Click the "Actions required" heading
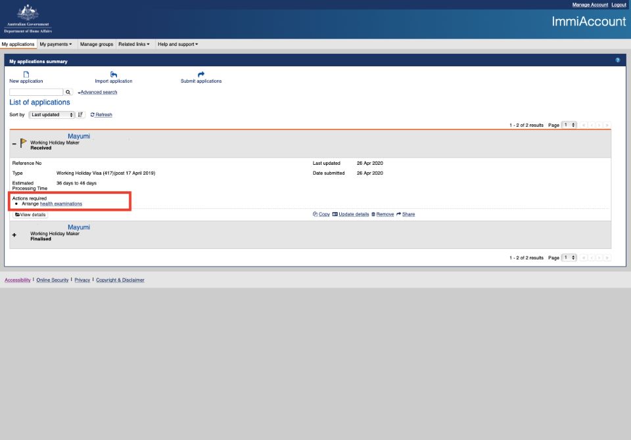This screenshot has width=631, height=440. (x=30, y=198)
